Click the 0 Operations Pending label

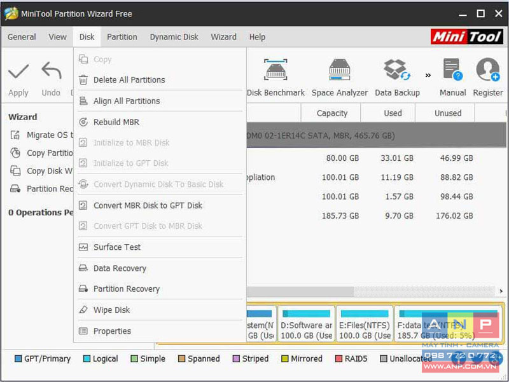point(41,212)
